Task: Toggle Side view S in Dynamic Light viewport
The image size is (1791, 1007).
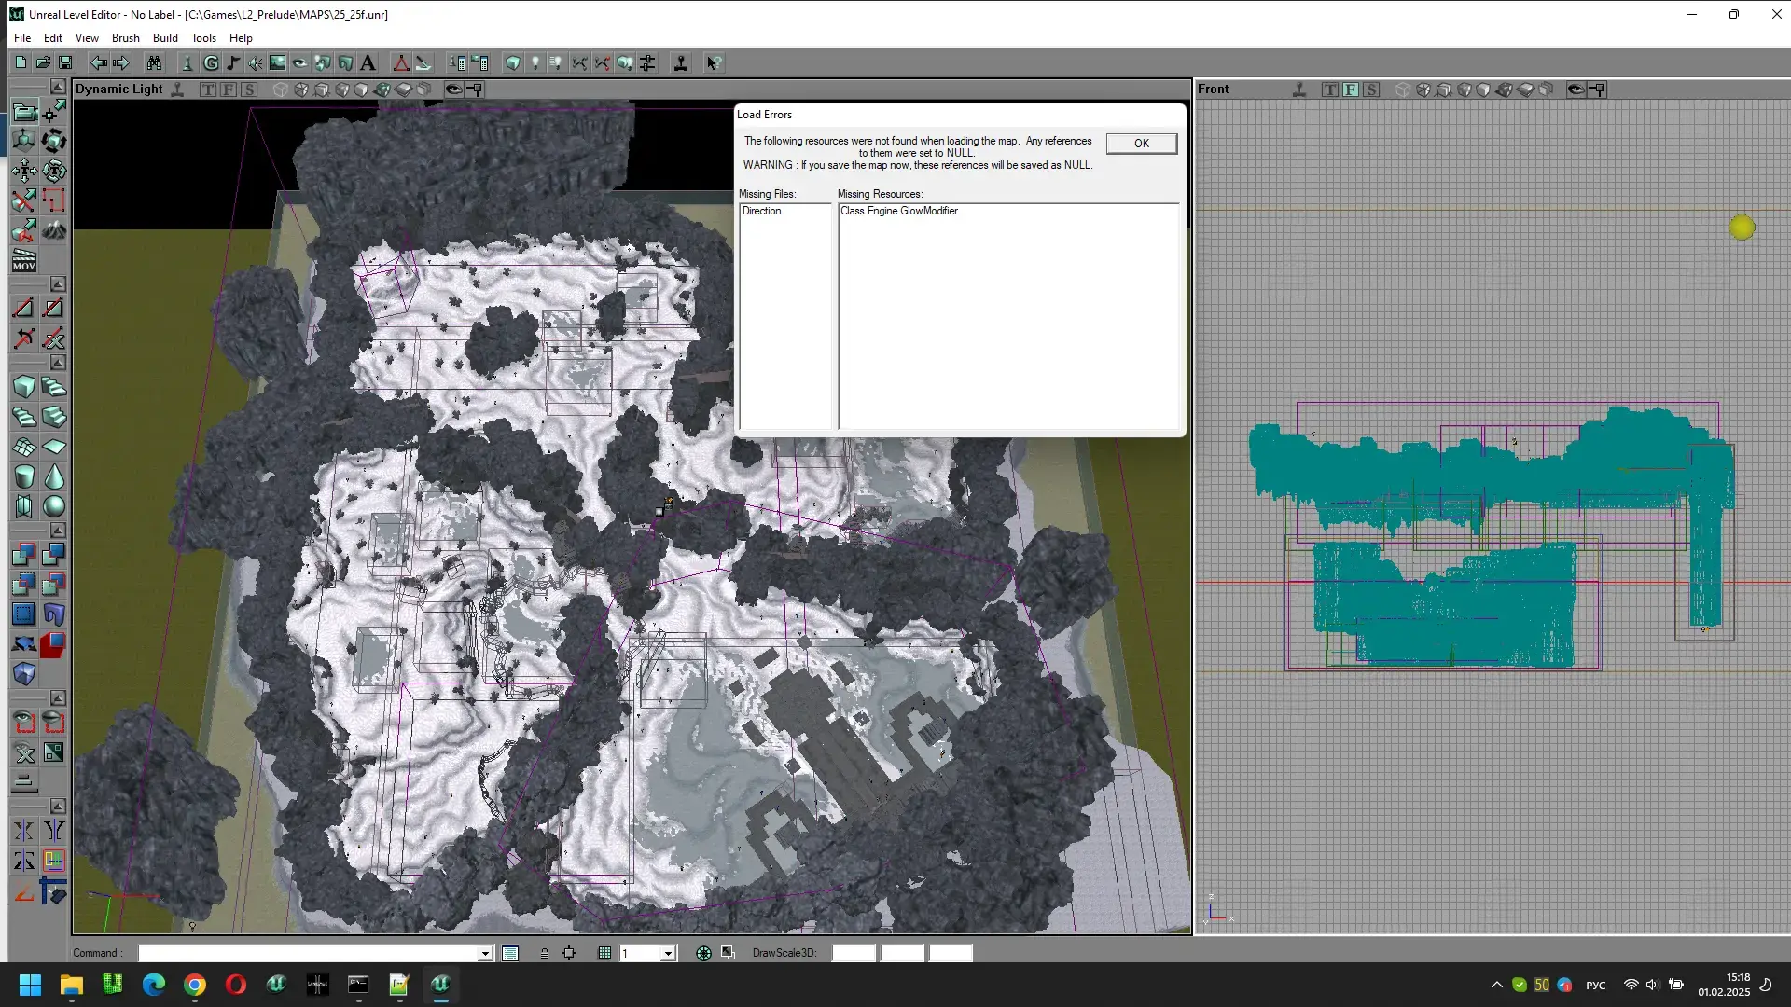Action: click(x=249, y=90)
